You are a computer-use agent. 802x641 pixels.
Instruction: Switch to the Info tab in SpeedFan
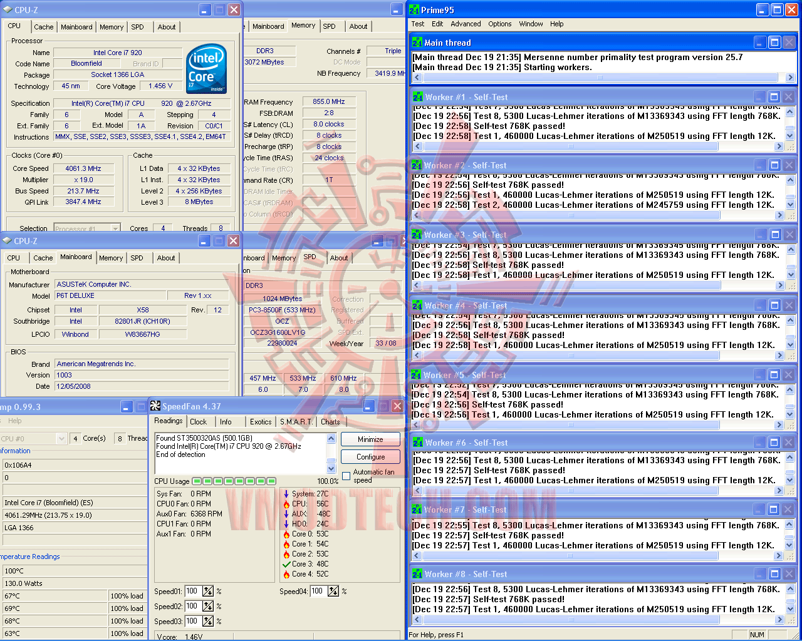(226, 422)
